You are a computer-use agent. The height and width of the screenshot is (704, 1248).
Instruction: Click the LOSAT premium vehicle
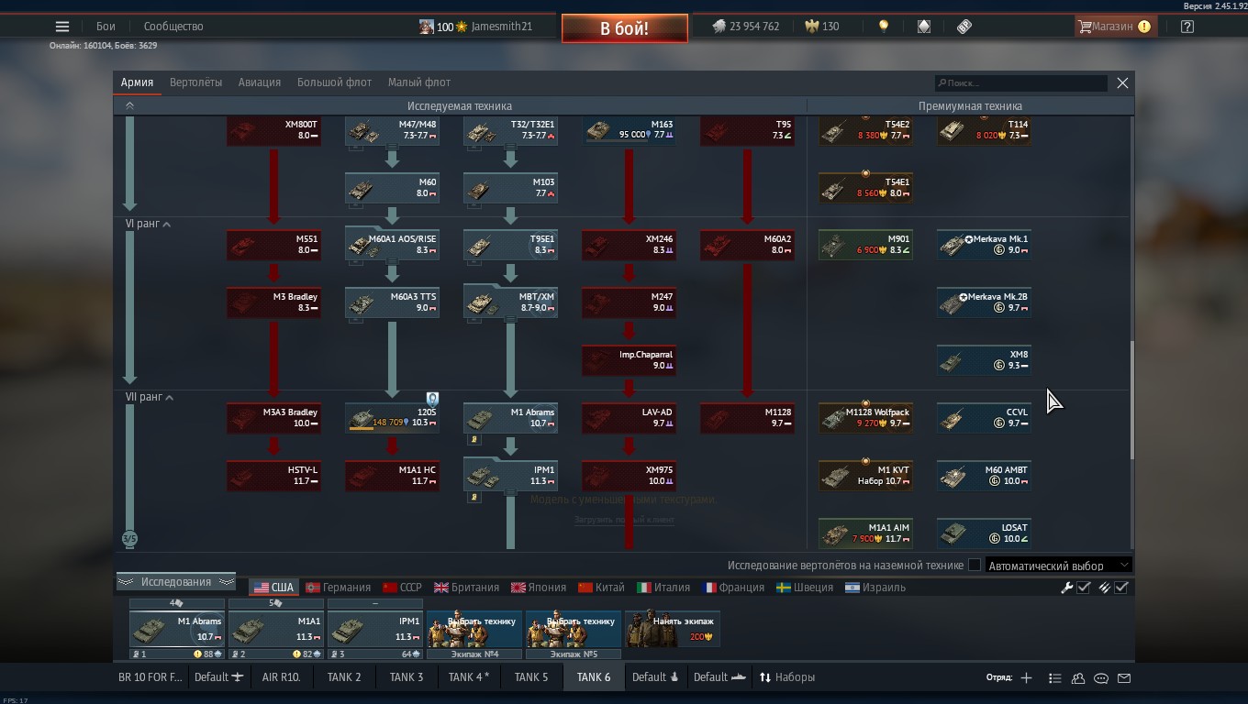984,533
